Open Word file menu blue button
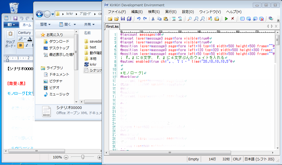 tap(11, 24)
